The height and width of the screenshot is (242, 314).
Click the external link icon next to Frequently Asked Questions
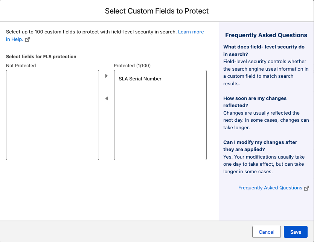coord(307,188)
